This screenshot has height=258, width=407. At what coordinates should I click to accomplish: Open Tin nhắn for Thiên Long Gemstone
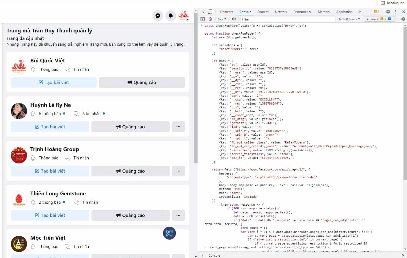click(x=86, y=202)
